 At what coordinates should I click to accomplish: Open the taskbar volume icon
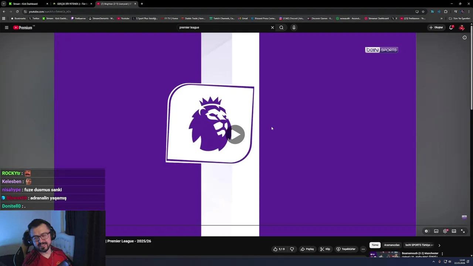[449, 262]
